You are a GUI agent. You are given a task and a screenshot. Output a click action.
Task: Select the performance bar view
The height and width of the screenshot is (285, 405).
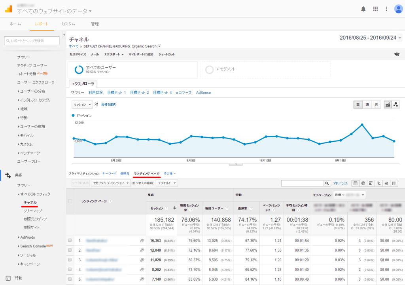pyautogui.click(x=371, y=183)
